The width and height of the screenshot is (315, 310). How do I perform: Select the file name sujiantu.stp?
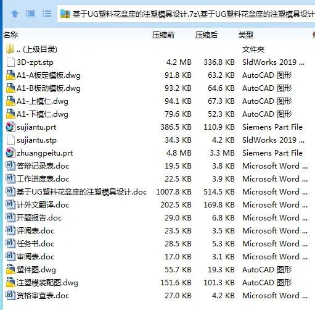36,140
